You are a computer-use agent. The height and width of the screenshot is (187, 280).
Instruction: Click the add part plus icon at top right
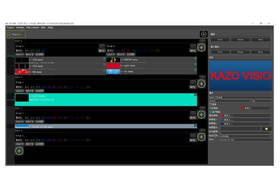point(203,34)
